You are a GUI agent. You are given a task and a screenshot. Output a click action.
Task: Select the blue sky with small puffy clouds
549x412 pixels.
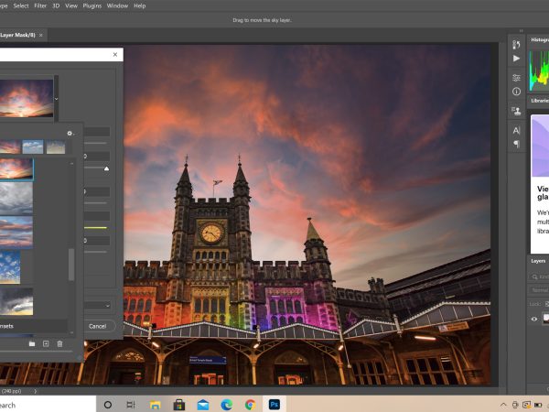point(10,267)
